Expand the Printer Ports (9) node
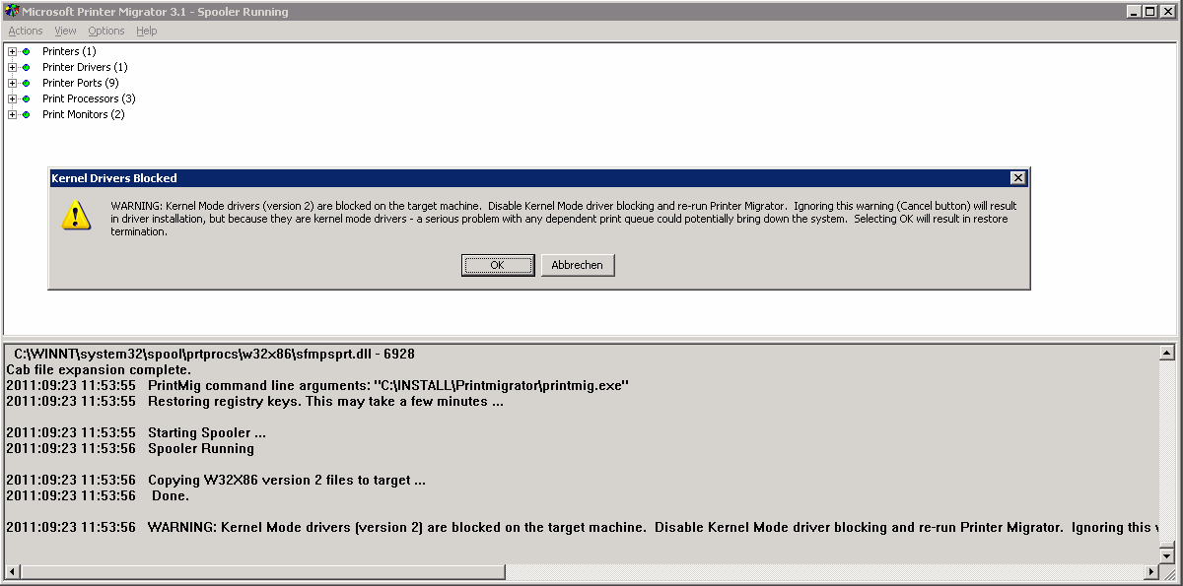 (12, 83)
